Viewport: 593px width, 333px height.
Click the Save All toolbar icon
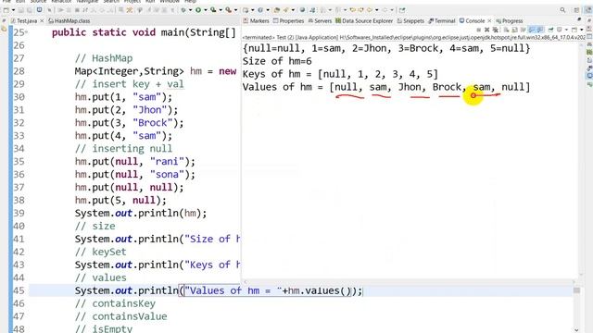[x=29, y=10]
